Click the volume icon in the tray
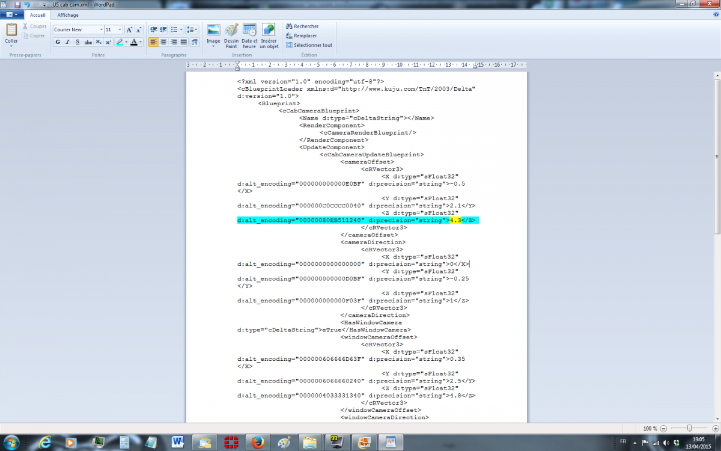Screen dimensions: 721x451 click(x=666, y=442)
